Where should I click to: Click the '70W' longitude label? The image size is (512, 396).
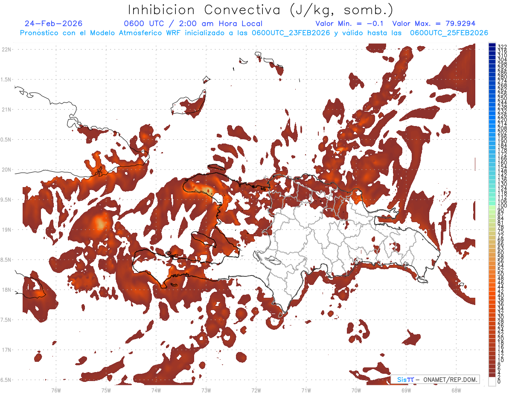356,390
